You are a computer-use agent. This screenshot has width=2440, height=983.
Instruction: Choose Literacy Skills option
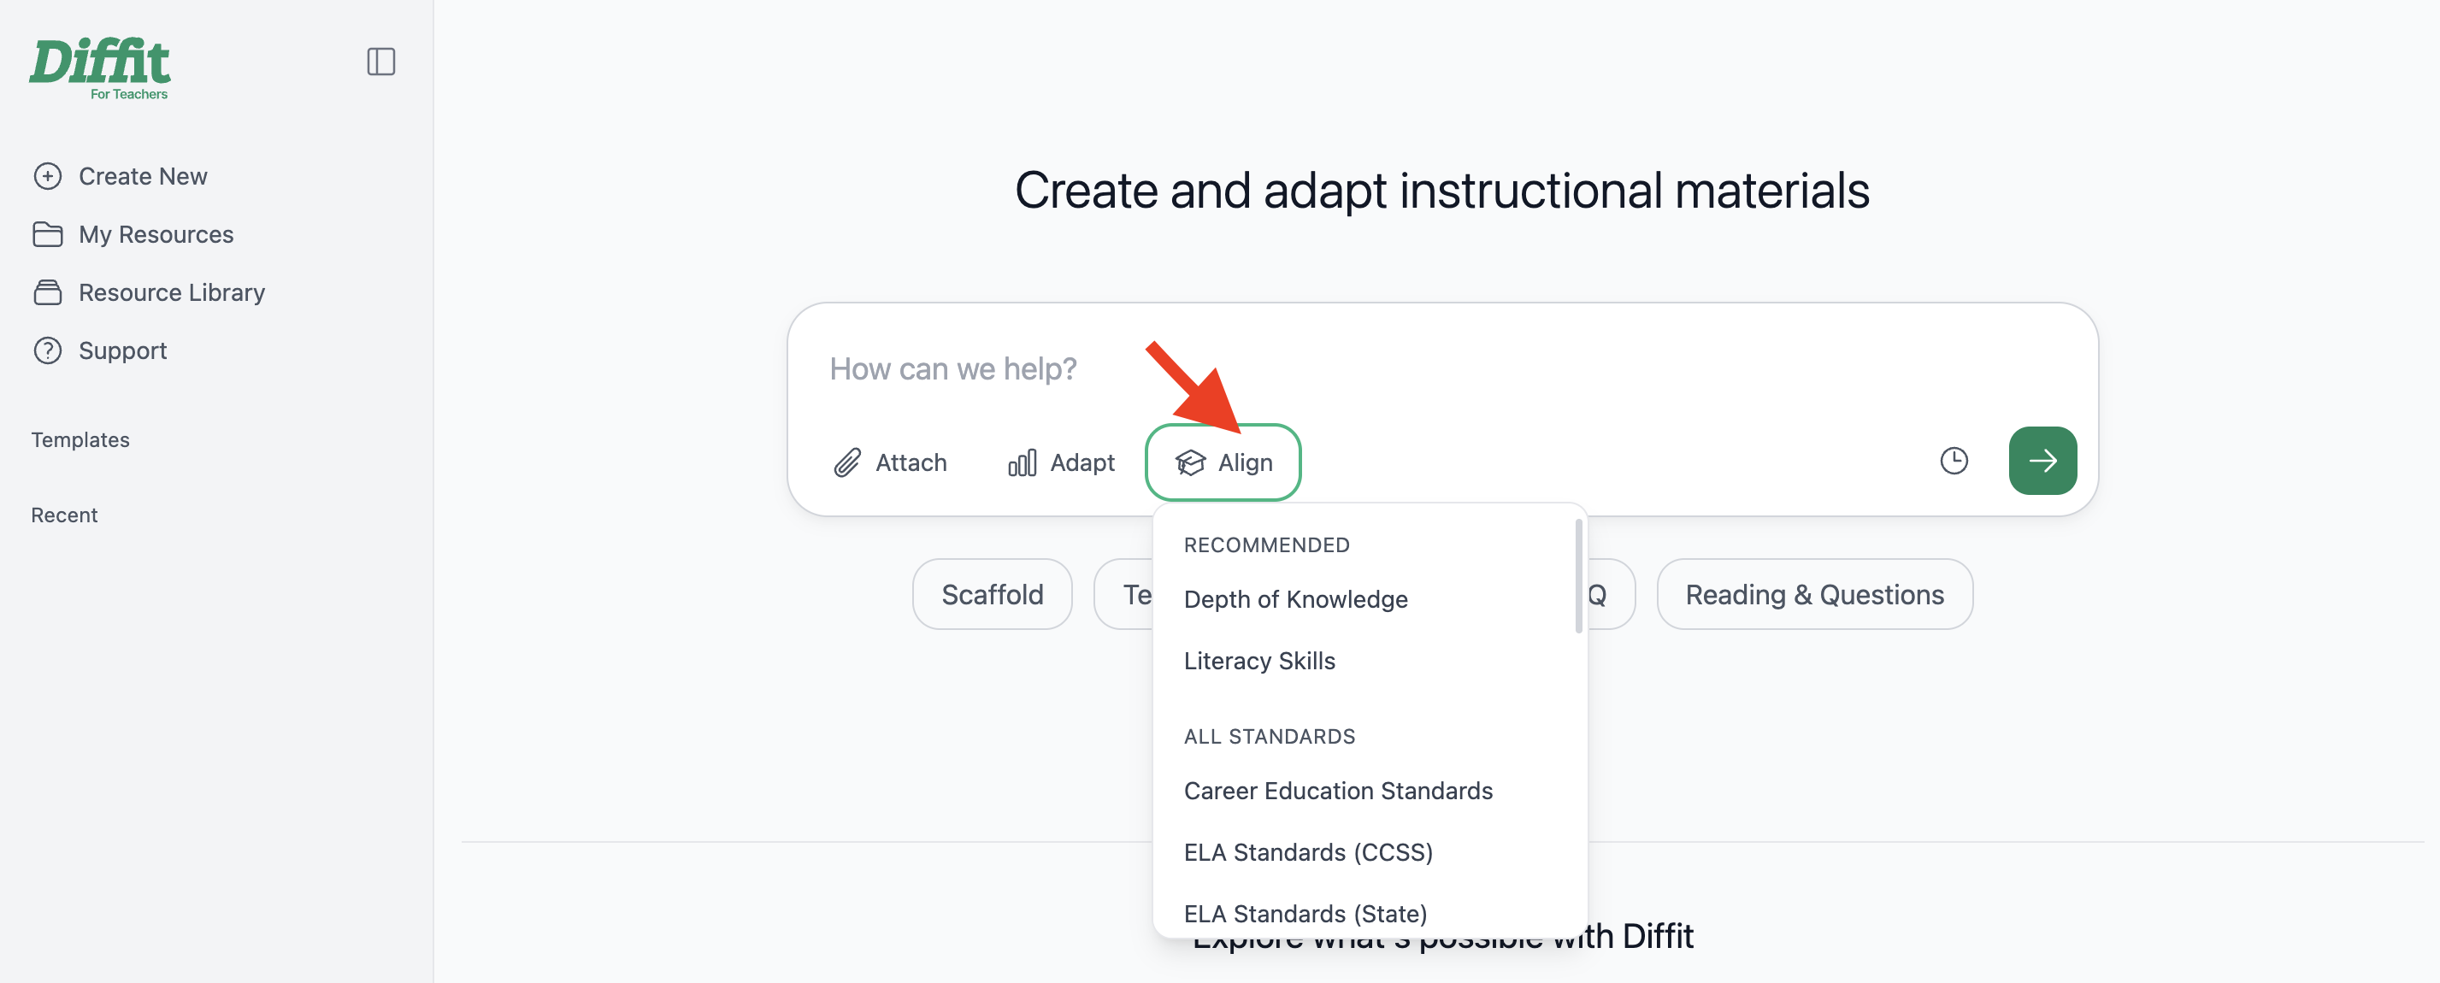(1258, 660)
